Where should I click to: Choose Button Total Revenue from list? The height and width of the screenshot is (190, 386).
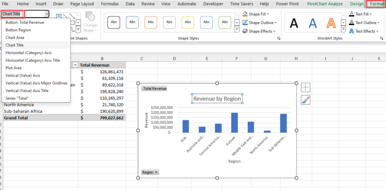click(x=36, y=23)
